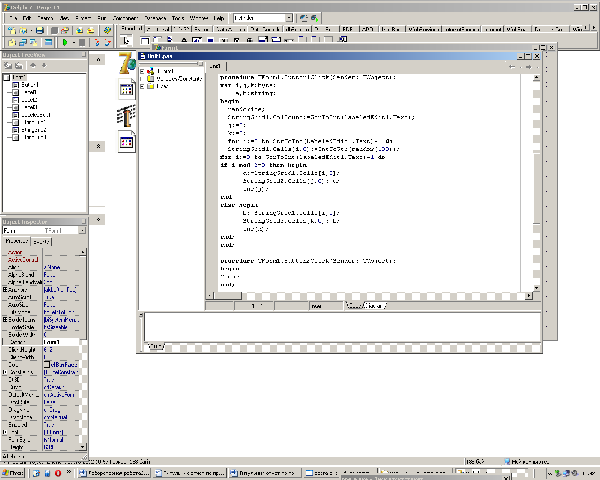Click the View Unit toolbar icon
The image size is (600, 480).
click(x=12, y=43)
